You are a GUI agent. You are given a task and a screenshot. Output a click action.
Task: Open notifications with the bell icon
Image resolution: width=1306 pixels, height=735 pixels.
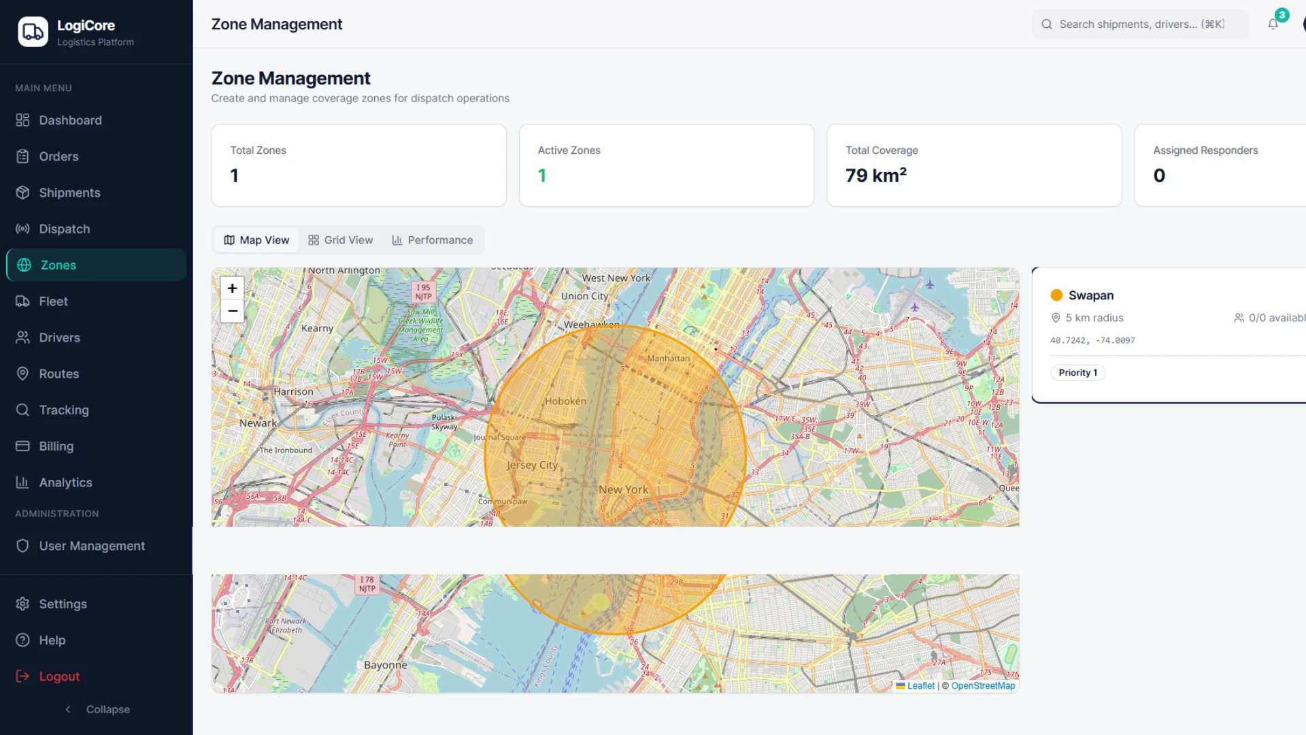pyautogui.click(x=1273, y=24)
